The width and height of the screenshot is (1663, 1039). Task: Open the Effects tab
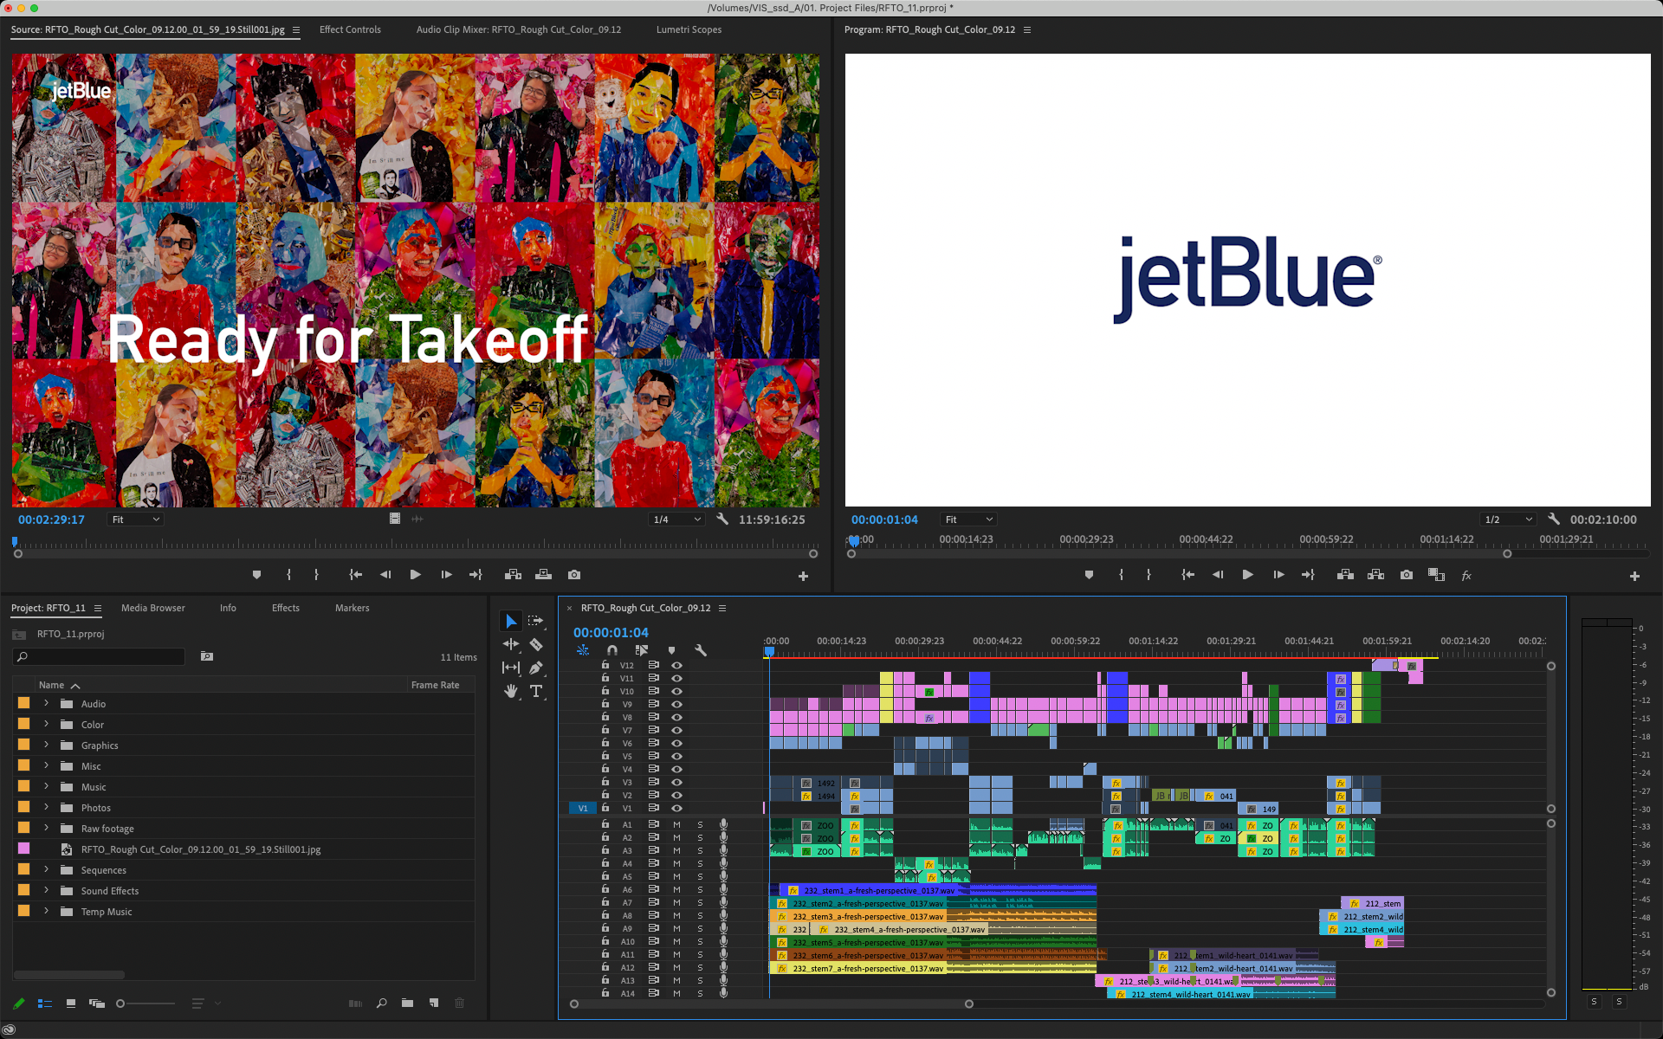point(286,608)
